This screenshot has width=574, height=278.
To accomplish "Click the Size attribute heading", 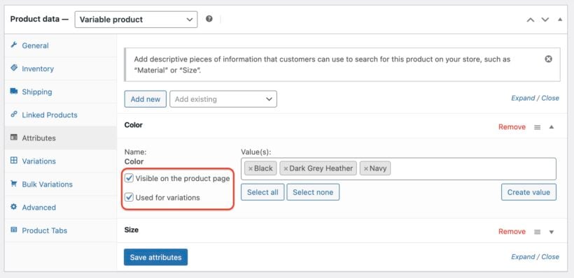I will (x=132, y=230).
